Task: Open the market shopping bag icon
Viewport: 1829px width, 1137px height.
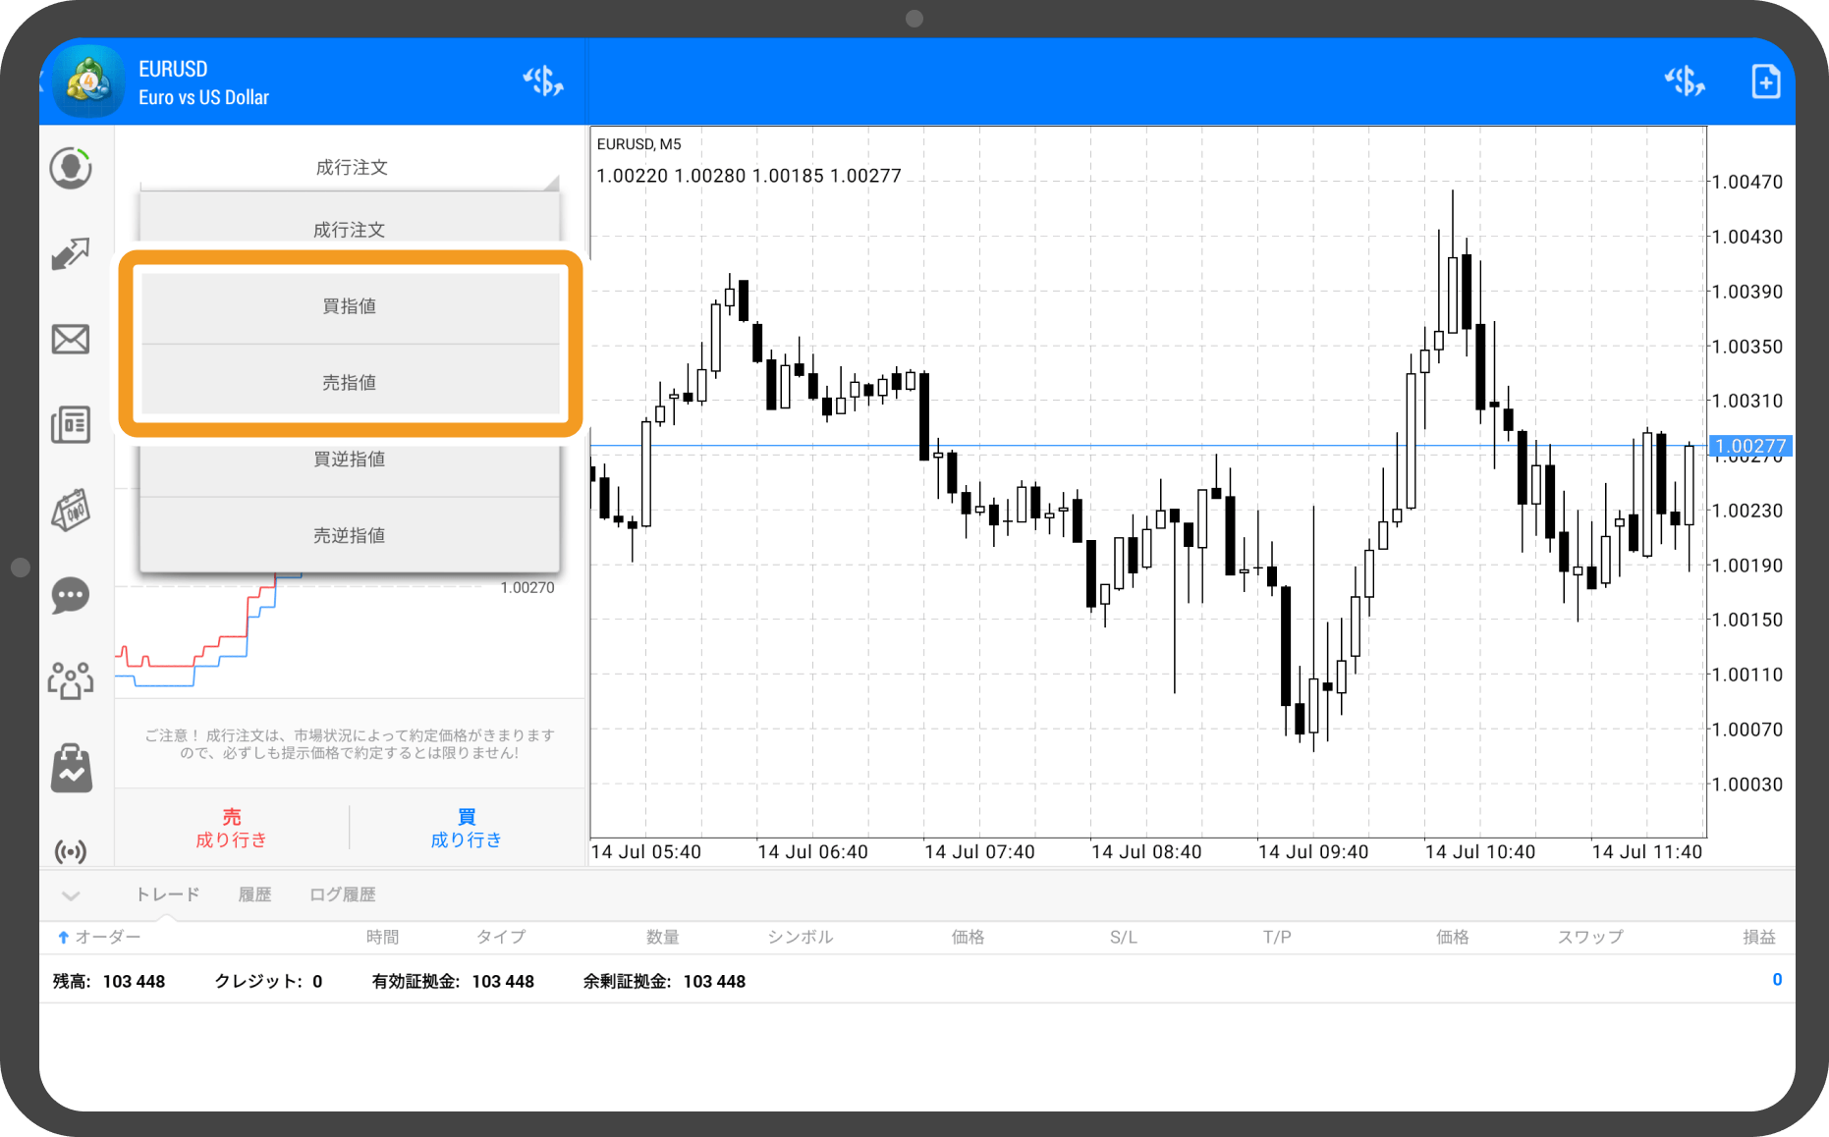Action: 71,767
